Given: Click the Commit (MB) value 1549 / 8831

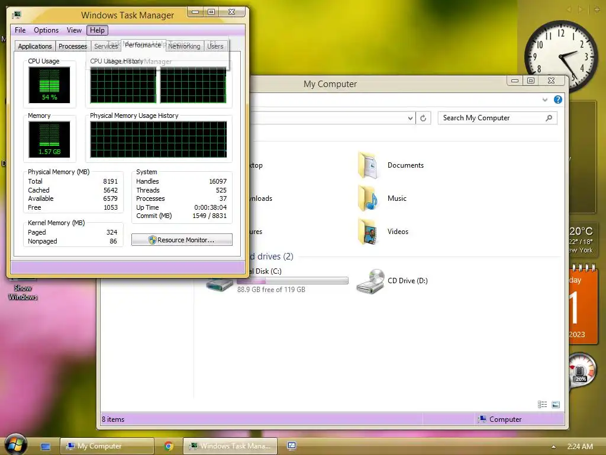Looking at the screenshot, I should click(x=209, y=216).
